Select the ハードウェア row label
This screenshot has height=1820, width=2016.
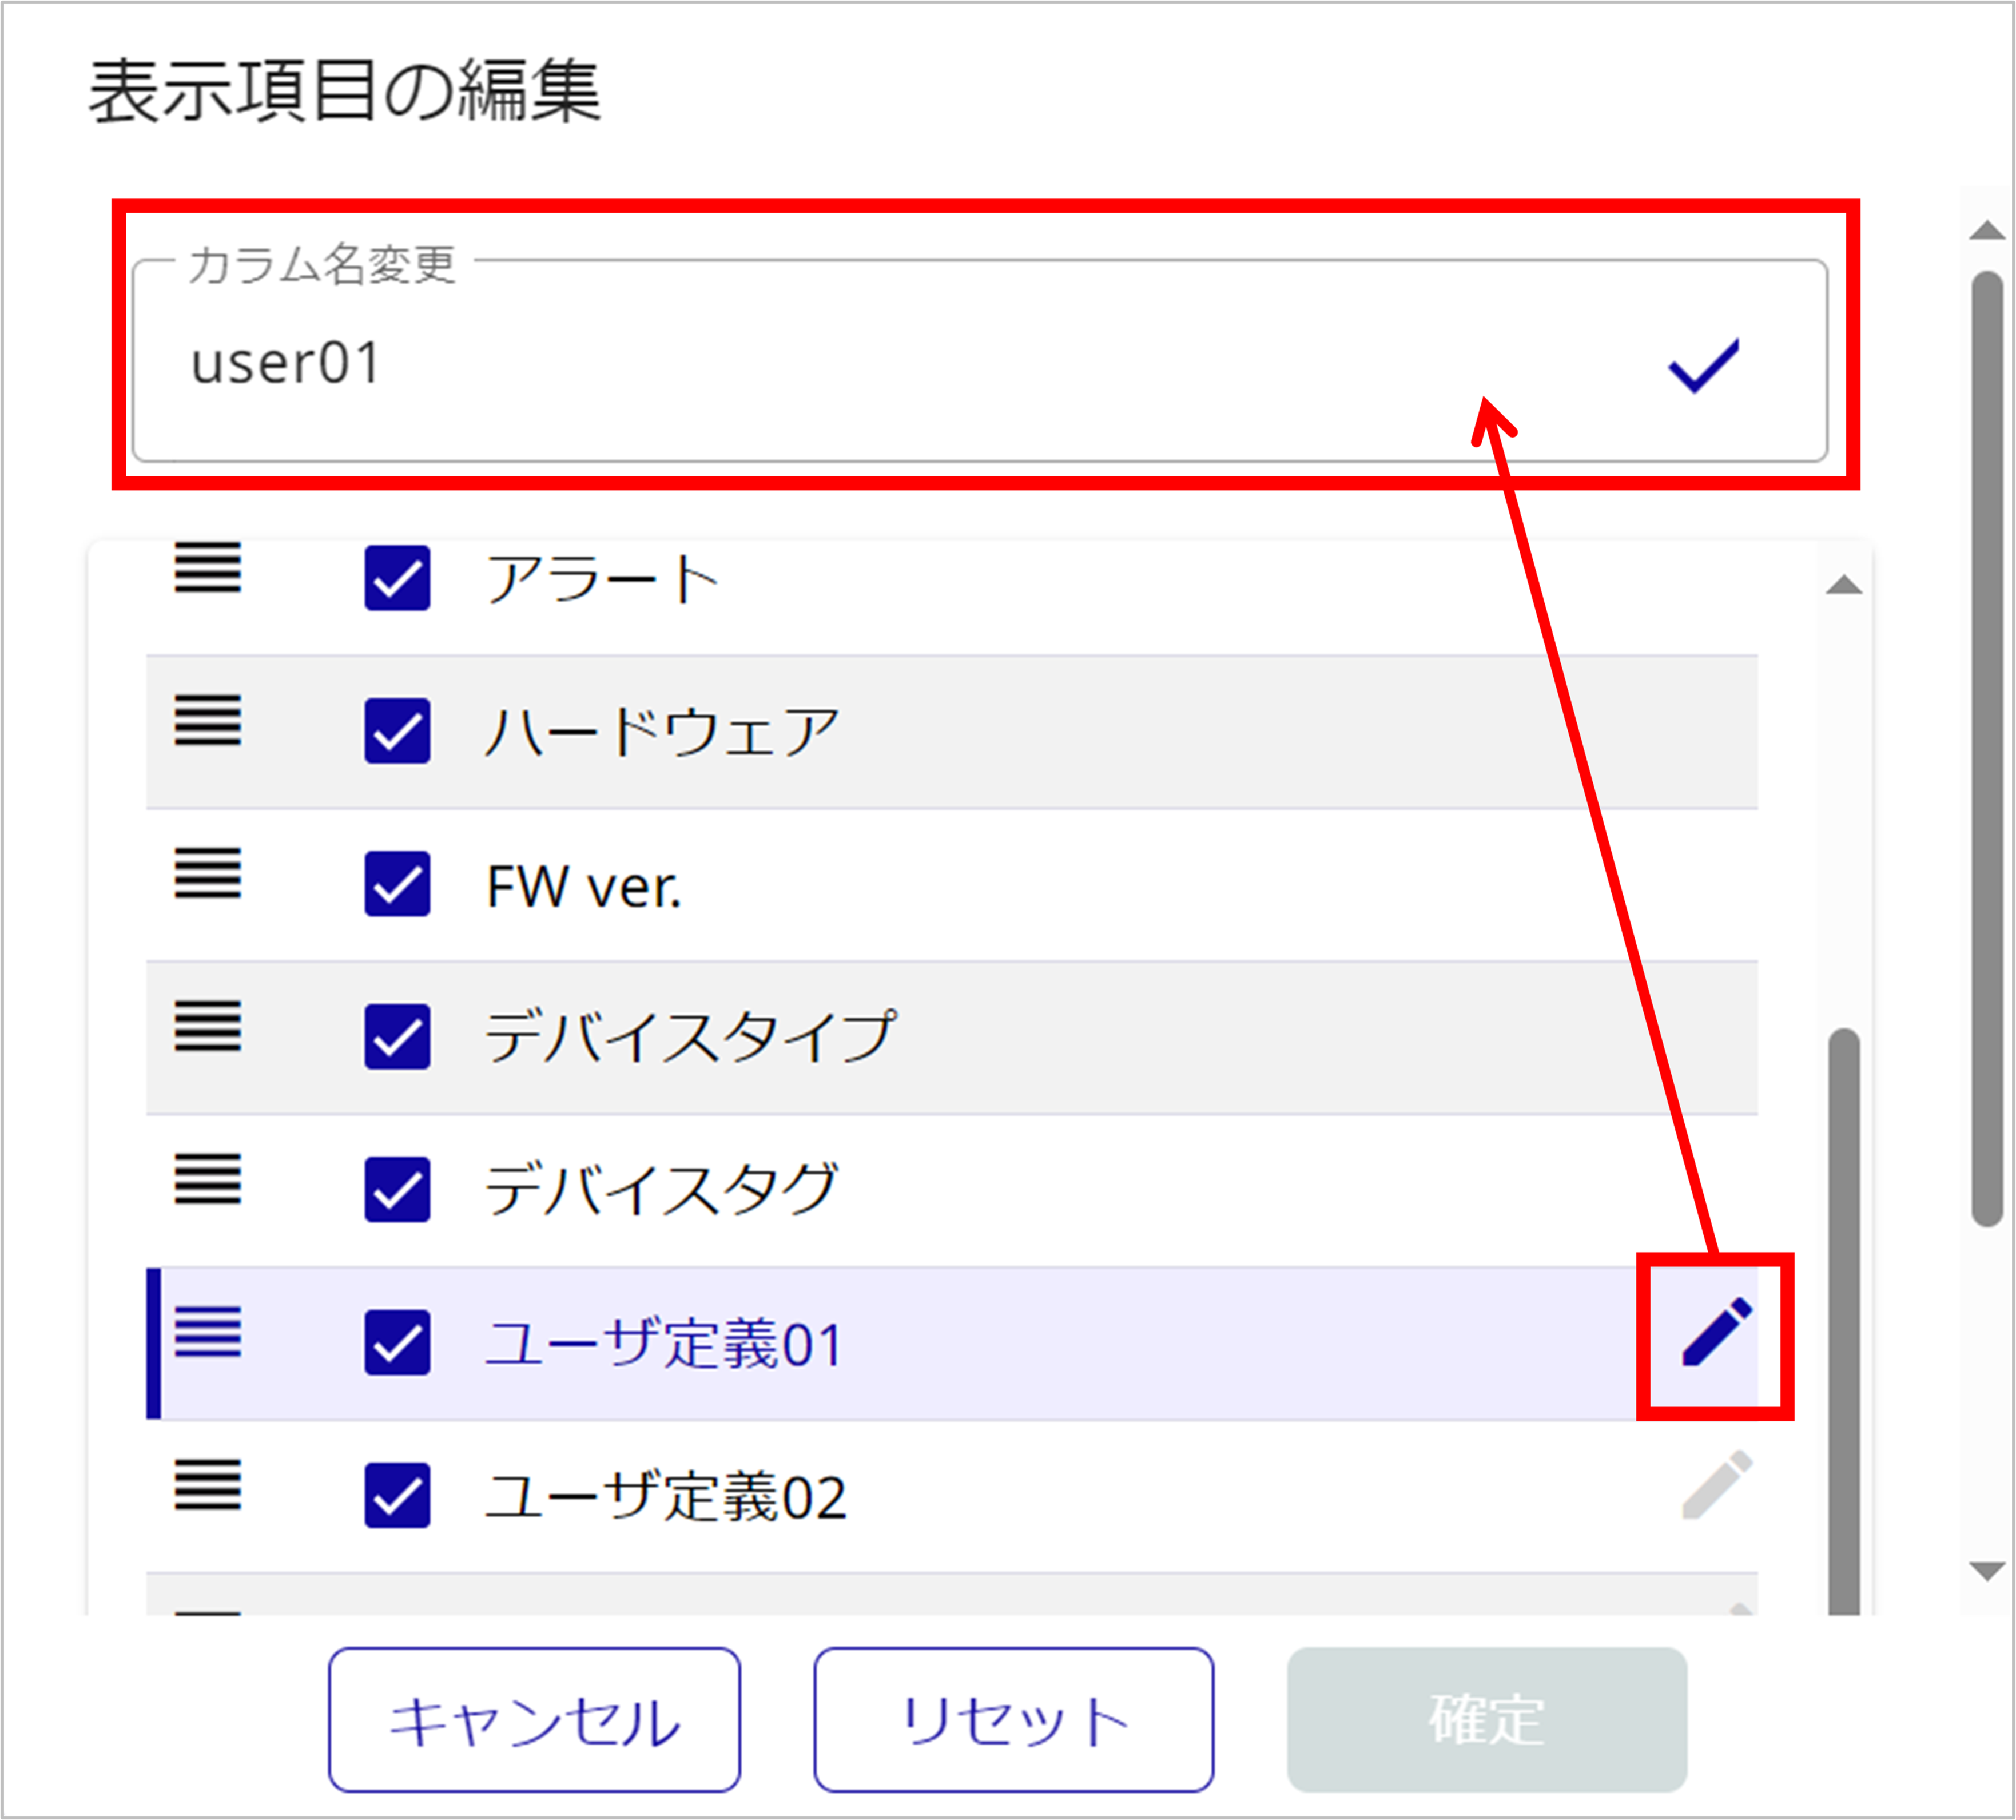(x=662, y=732)
